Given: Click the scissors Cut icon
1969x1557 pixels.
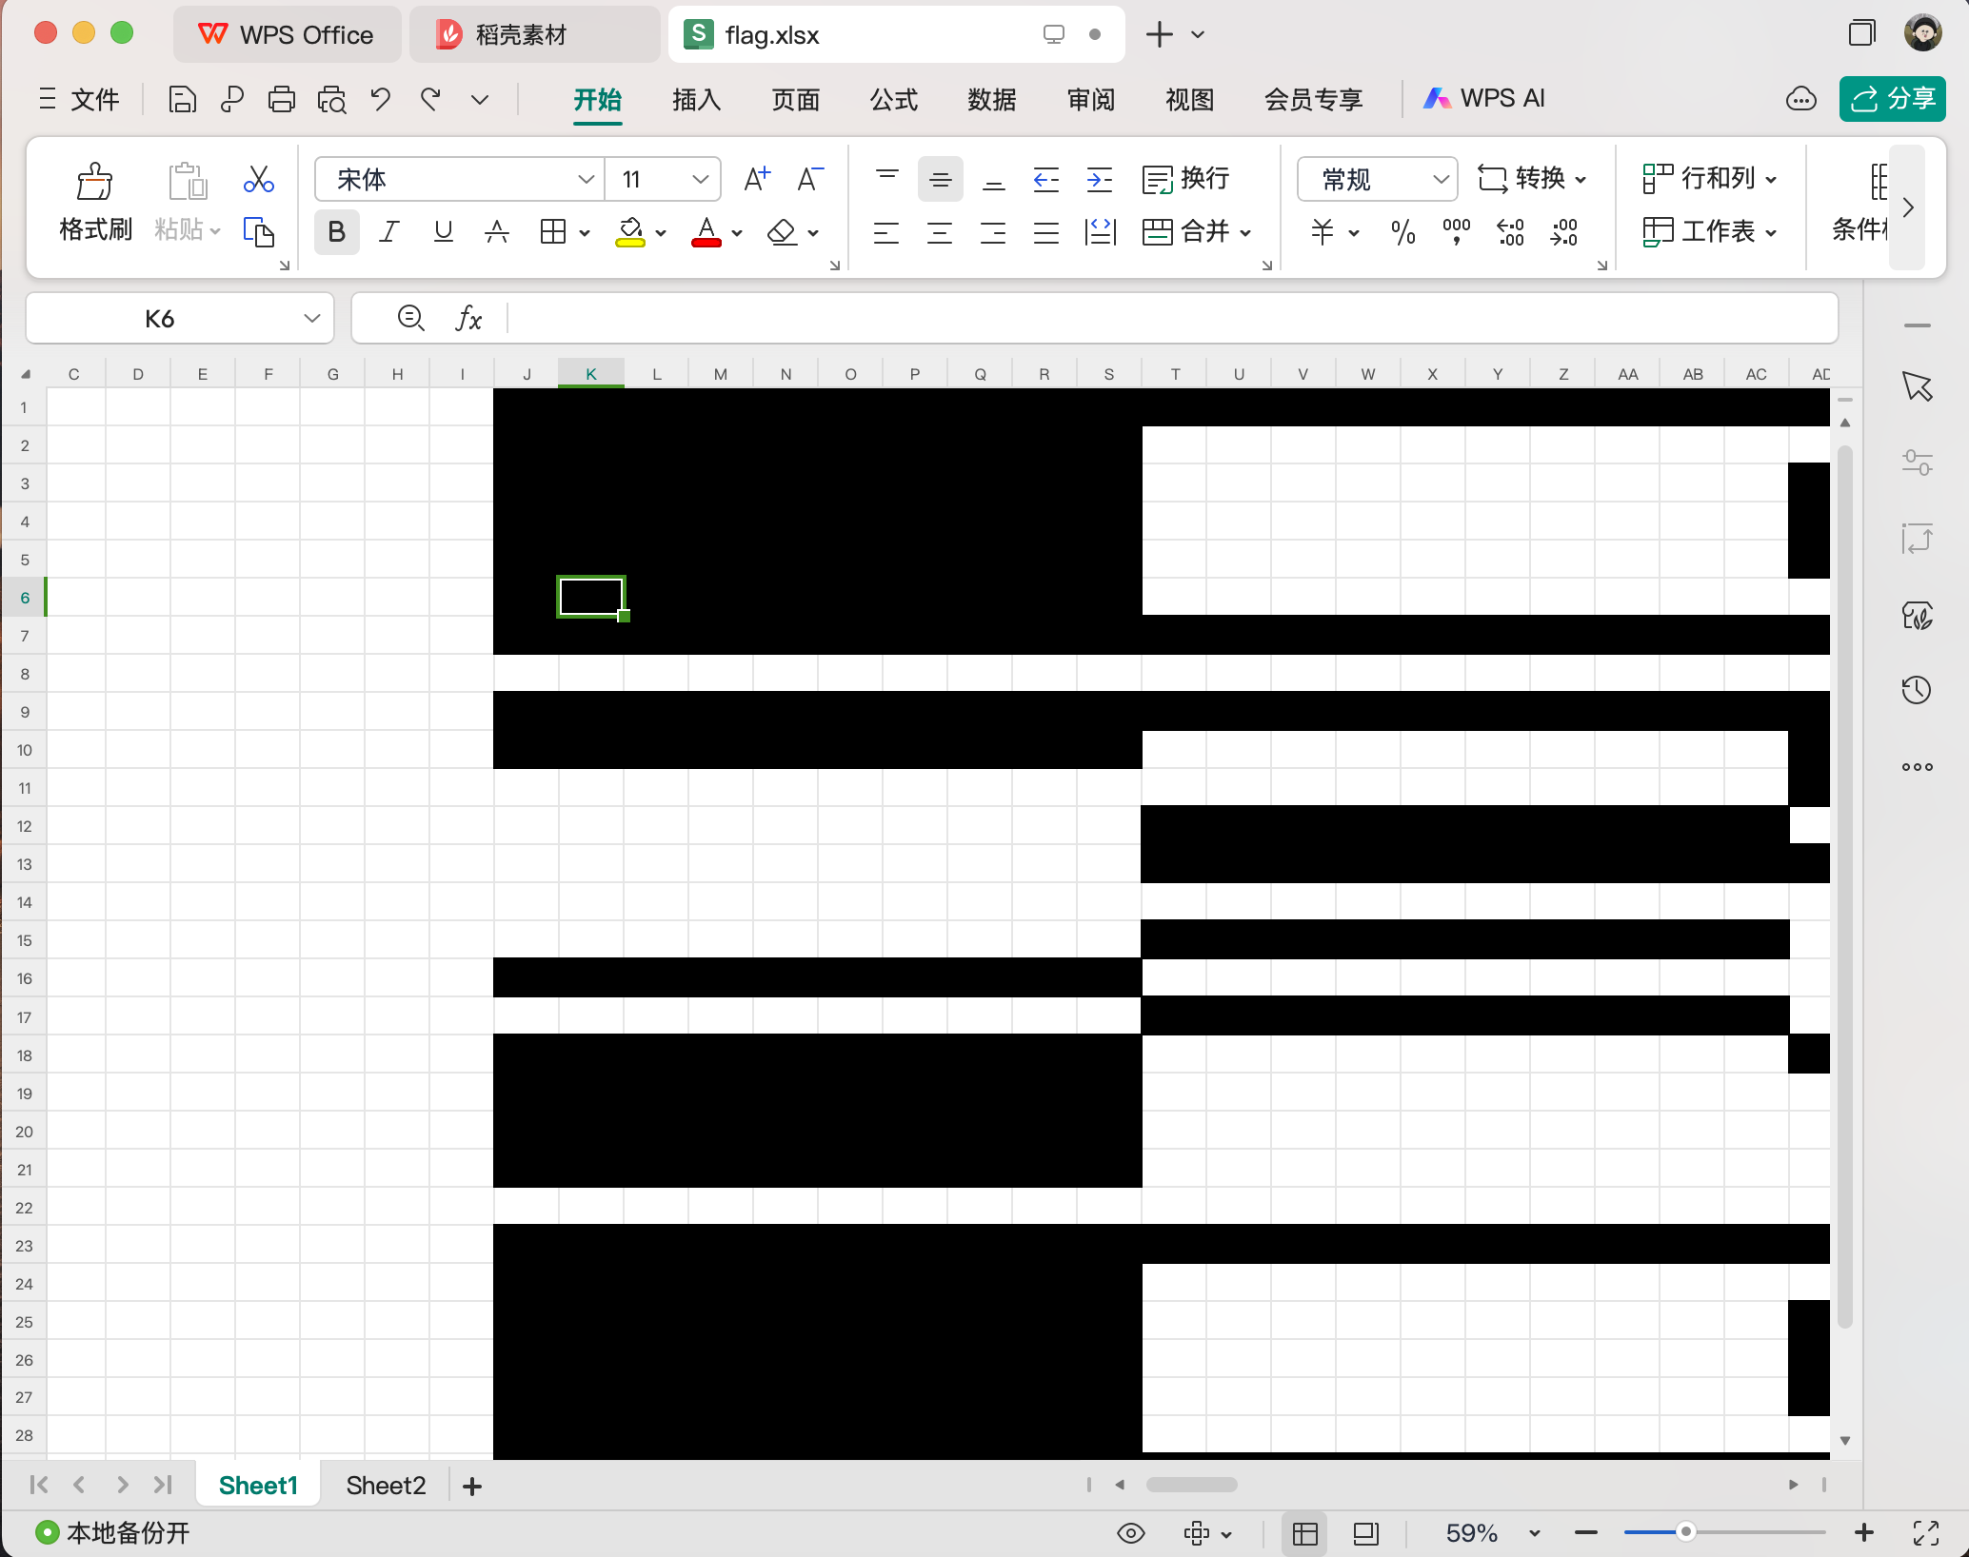Looking at the screenshot, I should click(258, 180).
